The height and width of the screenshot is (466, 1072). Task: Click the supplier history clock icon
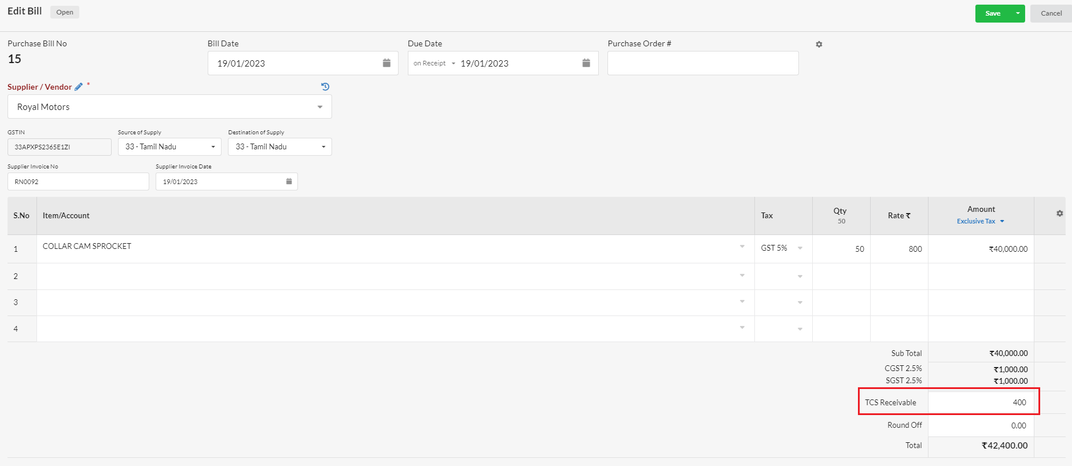(325, 87)
